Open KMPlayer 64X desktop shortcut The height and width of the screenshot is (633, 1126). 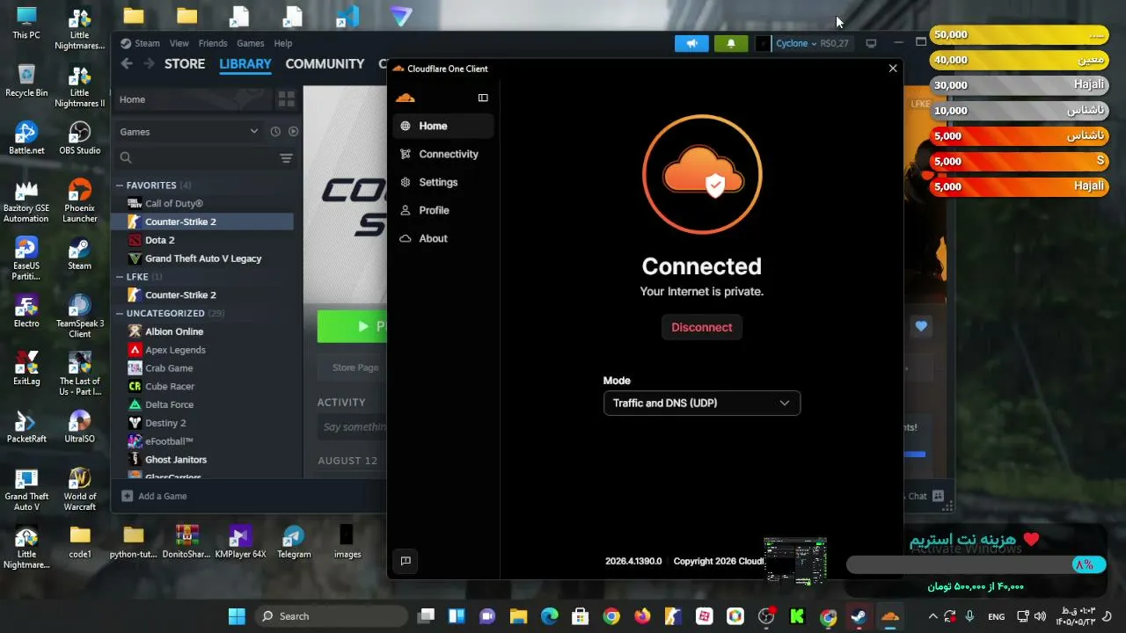click(240, 542)
